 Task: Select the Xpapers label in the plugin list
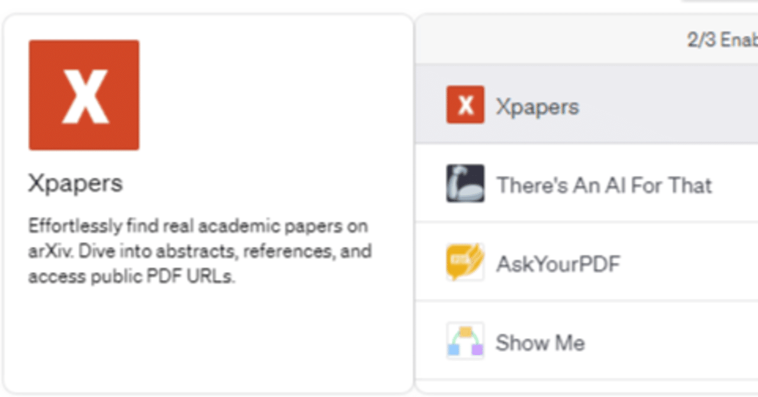537,106
